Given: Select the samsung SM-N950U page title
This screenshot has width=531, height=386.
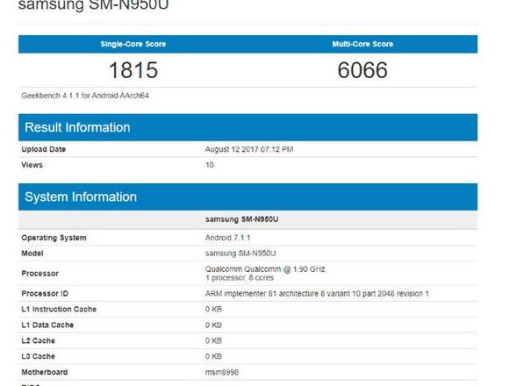Looking at the screenshot, I should tap(93, 5).
